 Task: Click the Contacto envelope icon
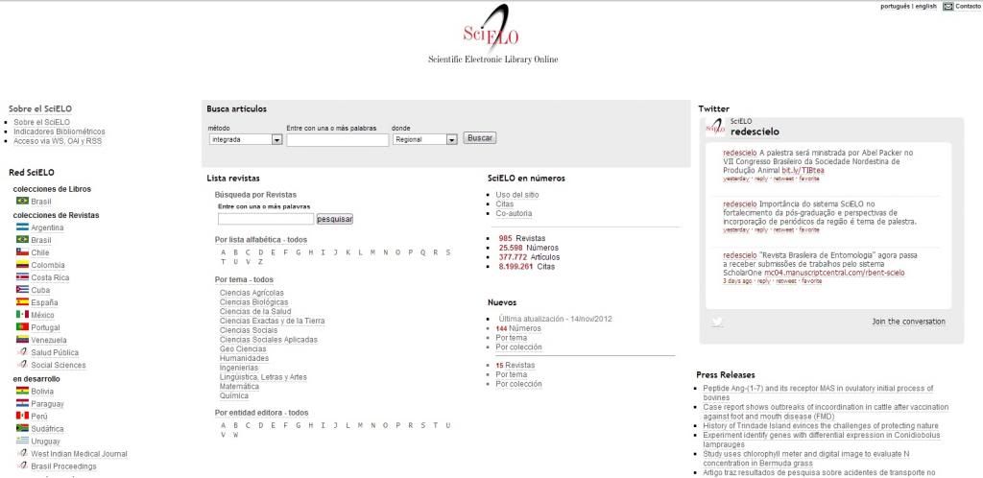click(947, 7)
